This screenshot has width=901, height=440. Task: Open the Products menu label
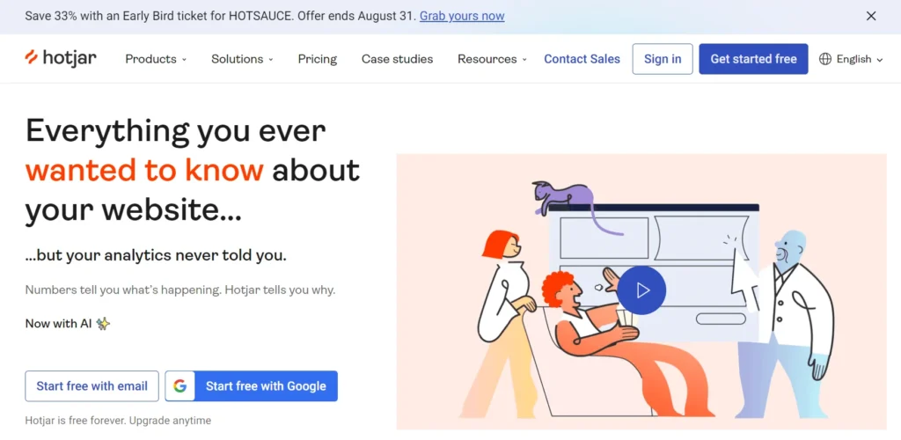pos(151,59)
